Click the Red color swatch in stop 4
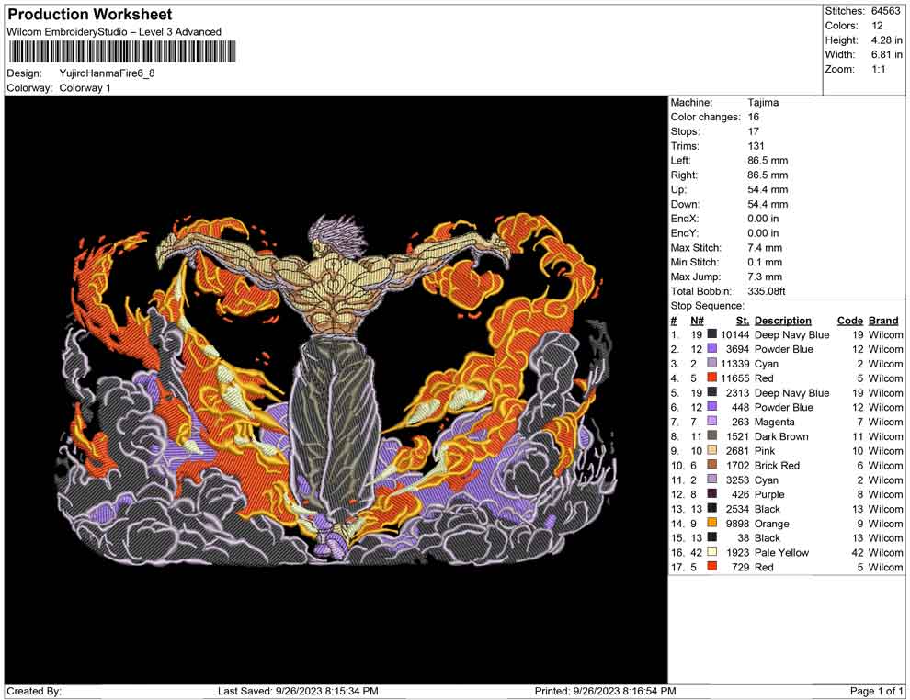 [711, 378]
